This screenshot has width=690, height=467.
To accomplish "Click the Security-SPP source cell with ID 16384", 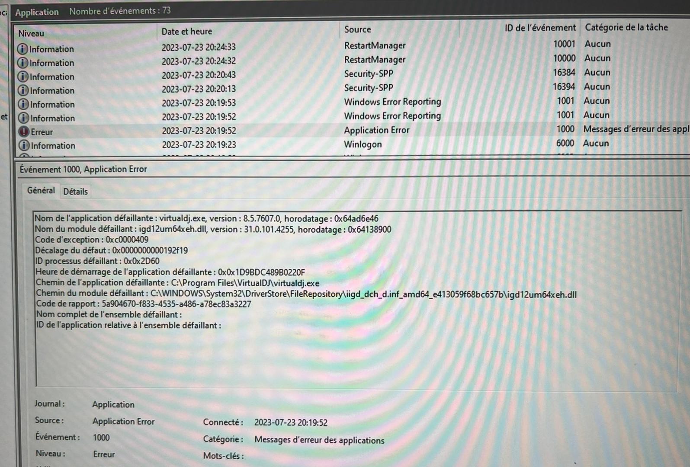I will click(369, 74).
